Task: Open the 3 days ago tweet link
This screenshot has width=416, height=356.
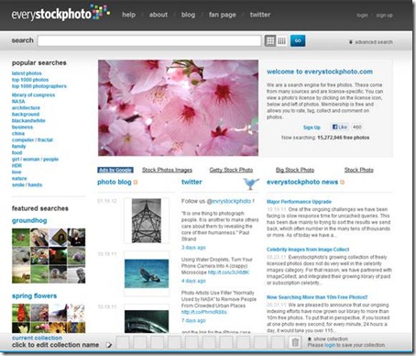Action: click(x=193, y=248)
